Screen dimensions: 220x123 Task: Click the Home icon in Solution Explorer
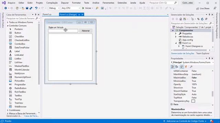click(180, 19)
